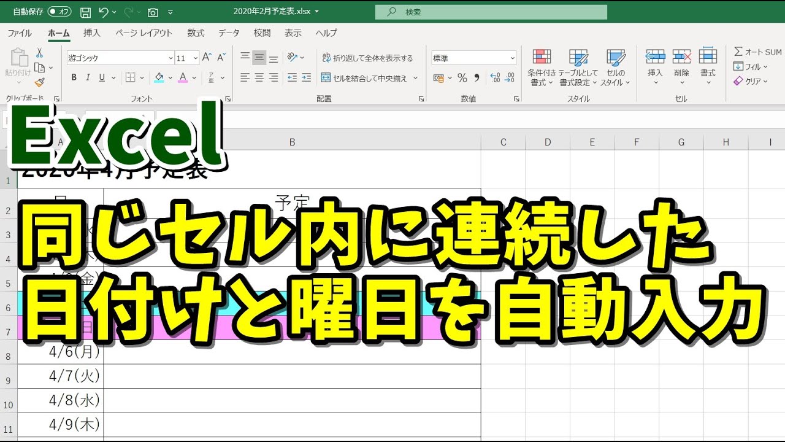Switch to the データ tab

pos(229,33)
